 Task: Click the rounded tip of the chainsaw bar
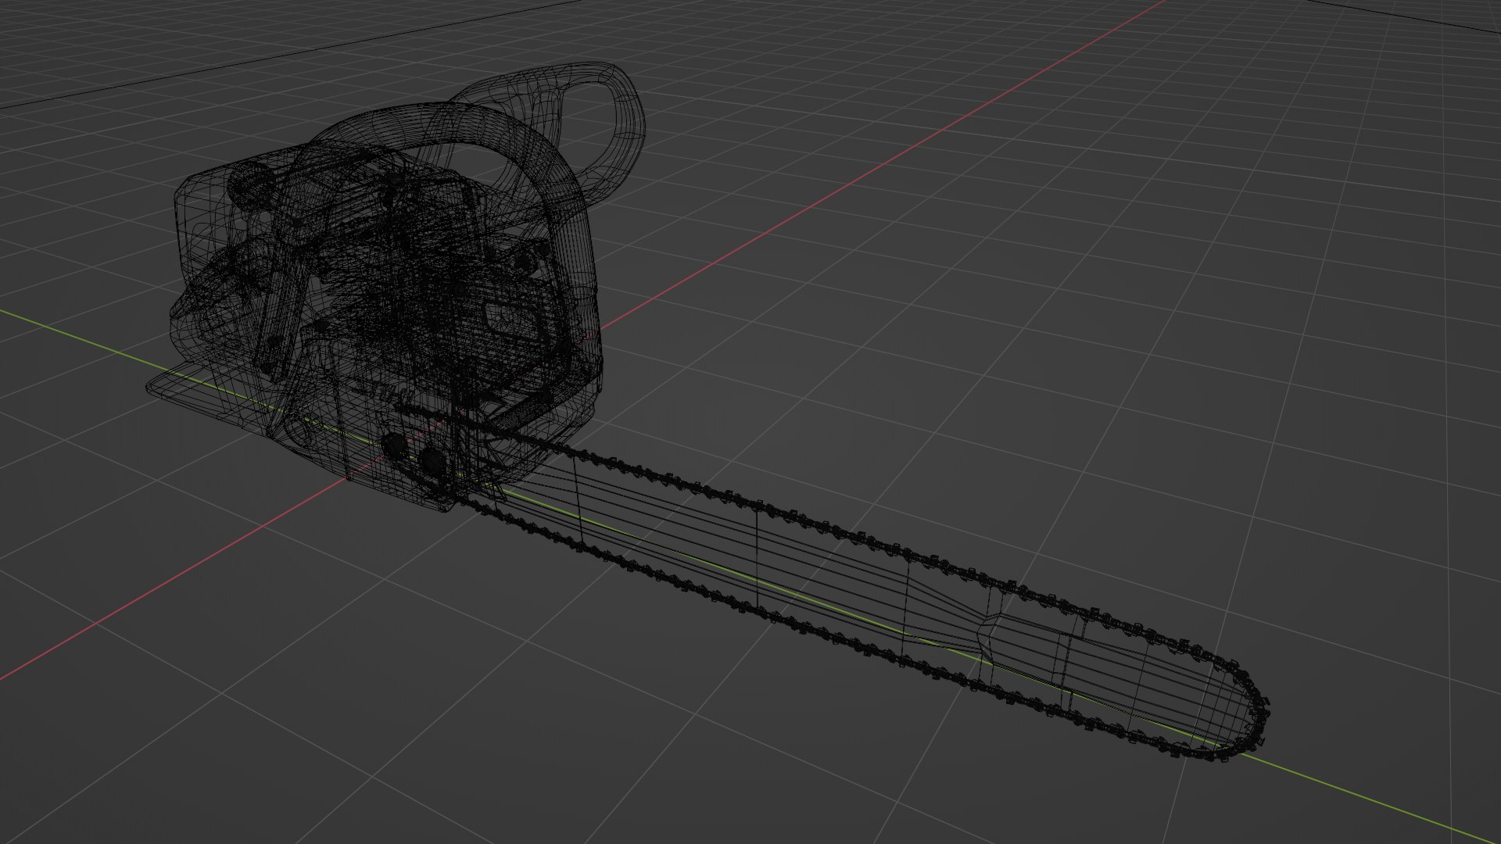point(1260,717)
